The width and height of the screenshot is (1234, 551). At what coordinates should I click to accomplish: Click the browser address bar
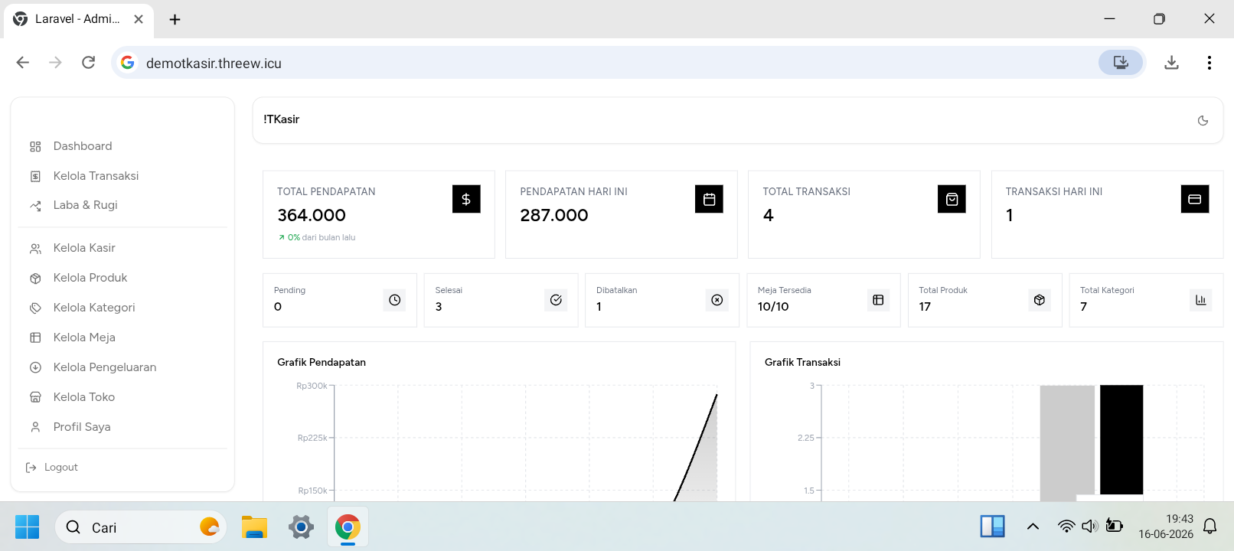click(612, 63)
